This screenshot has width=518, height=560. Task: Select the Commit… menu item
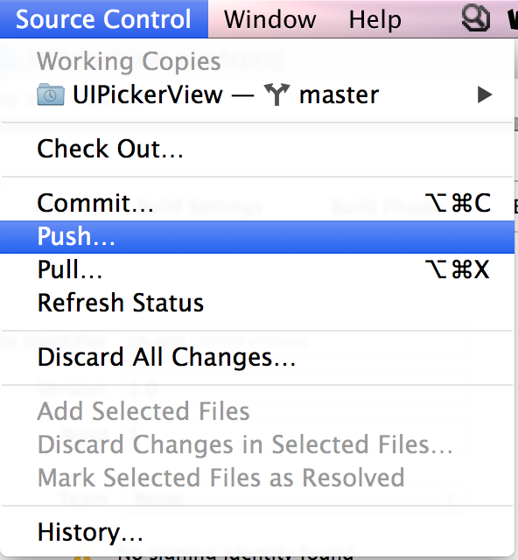point(257,203)
